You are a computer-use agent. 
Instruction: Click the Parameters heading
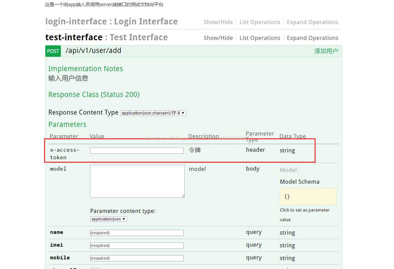click(x=67, y=125)
